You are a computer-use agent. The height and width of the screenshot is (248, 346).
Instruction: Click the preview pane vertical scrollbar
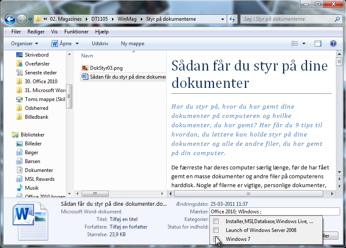point(339,118)
